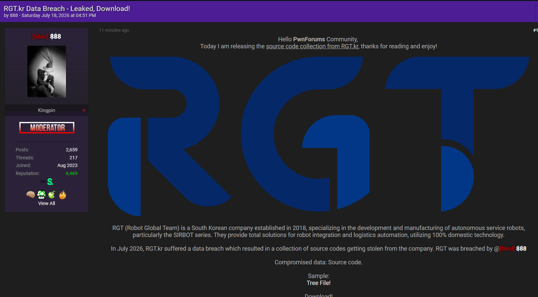
Task: Open the green S contact icon
Action: 50,182
